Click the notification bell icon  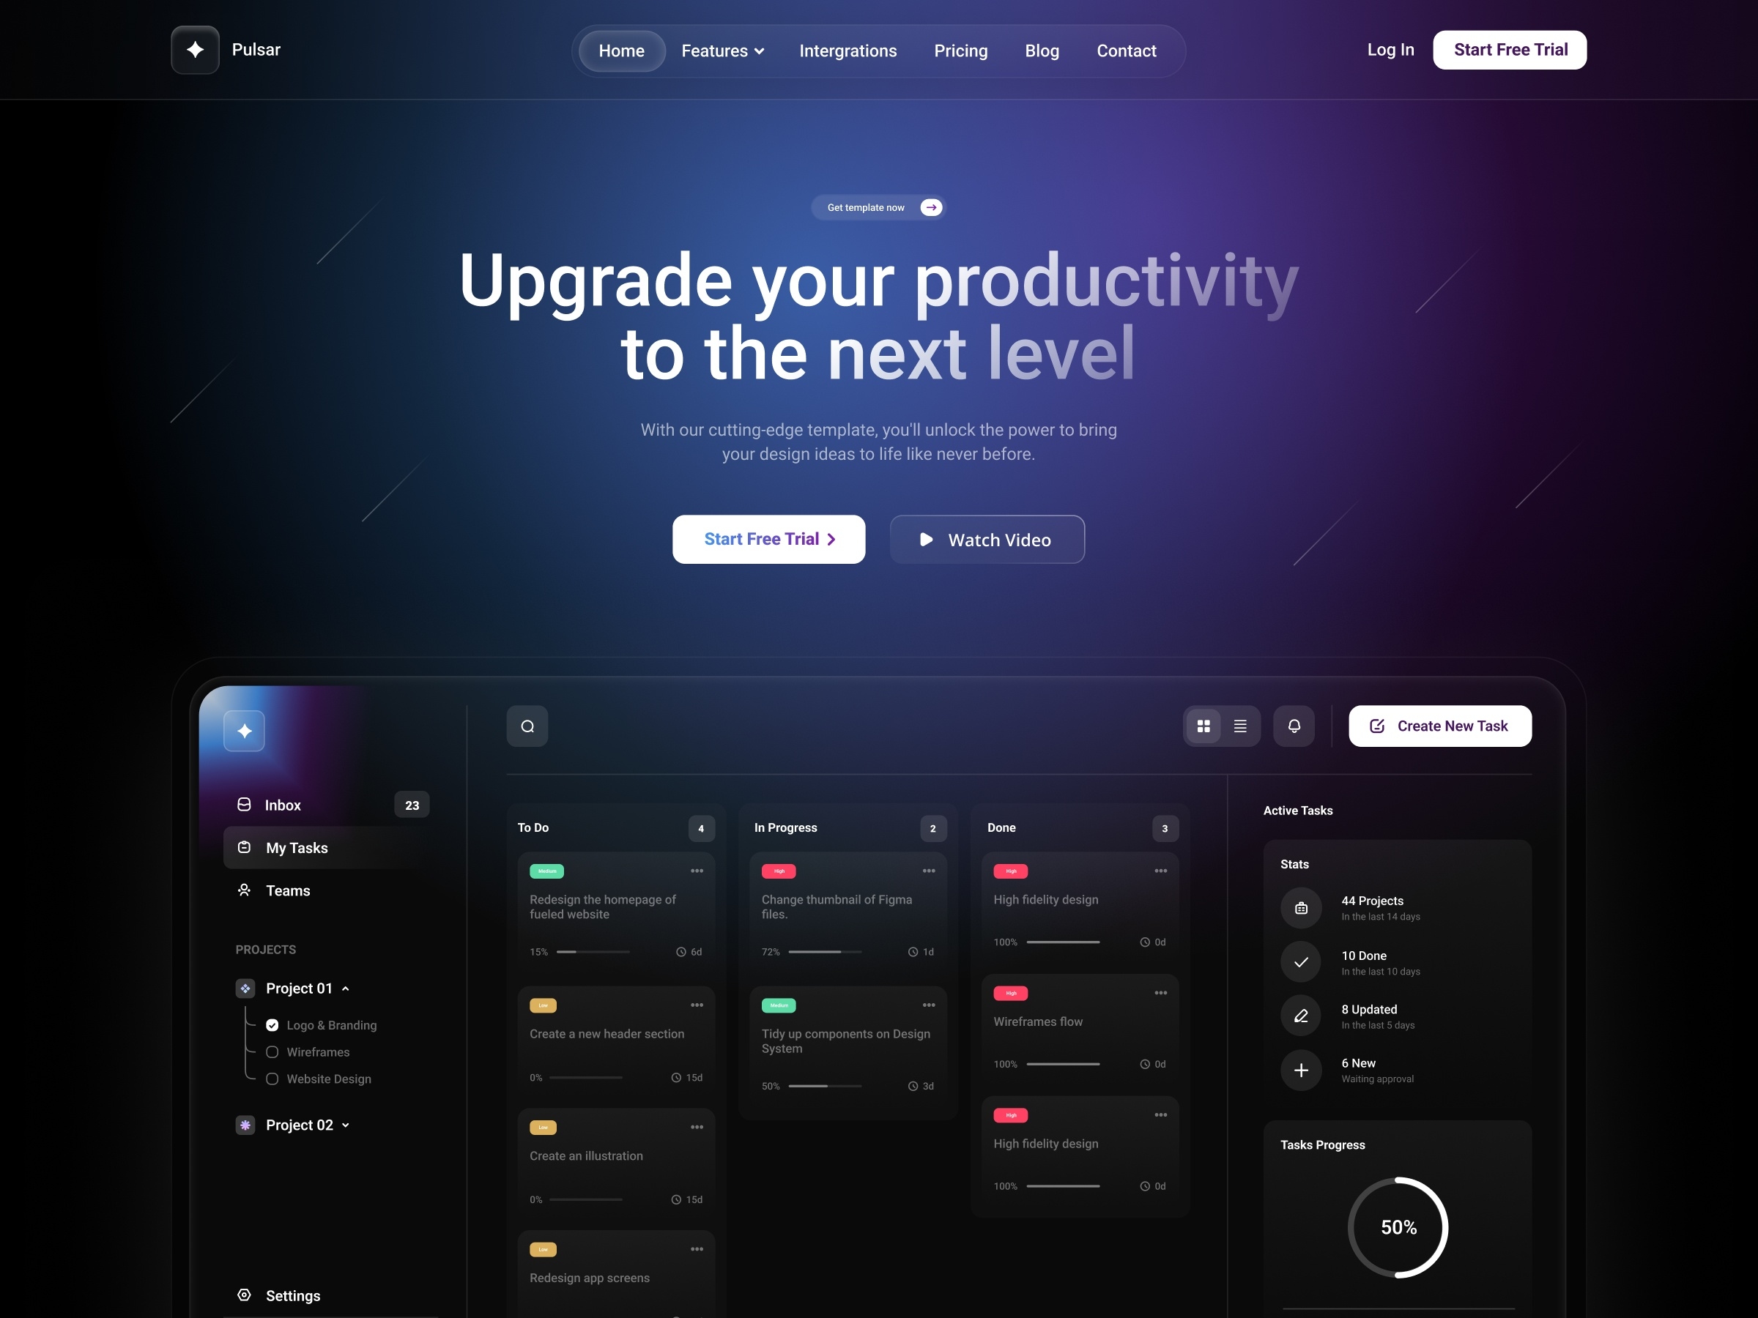1294,726
